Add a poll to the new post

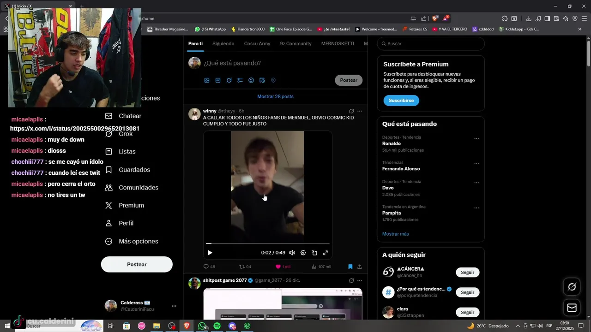click(x=240, y=80)
